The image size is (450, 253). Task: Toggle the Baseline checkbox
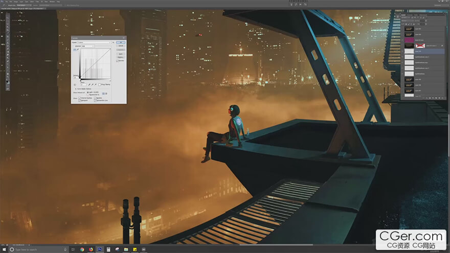point(95,98)
